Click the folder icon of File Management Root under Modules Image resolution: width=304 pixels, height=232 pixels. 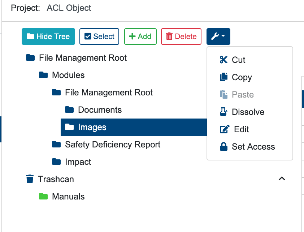[56, 93]
